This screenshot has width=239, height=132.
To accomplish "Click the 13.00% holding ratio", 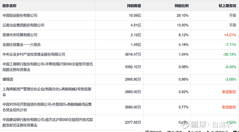I will 183,25.
